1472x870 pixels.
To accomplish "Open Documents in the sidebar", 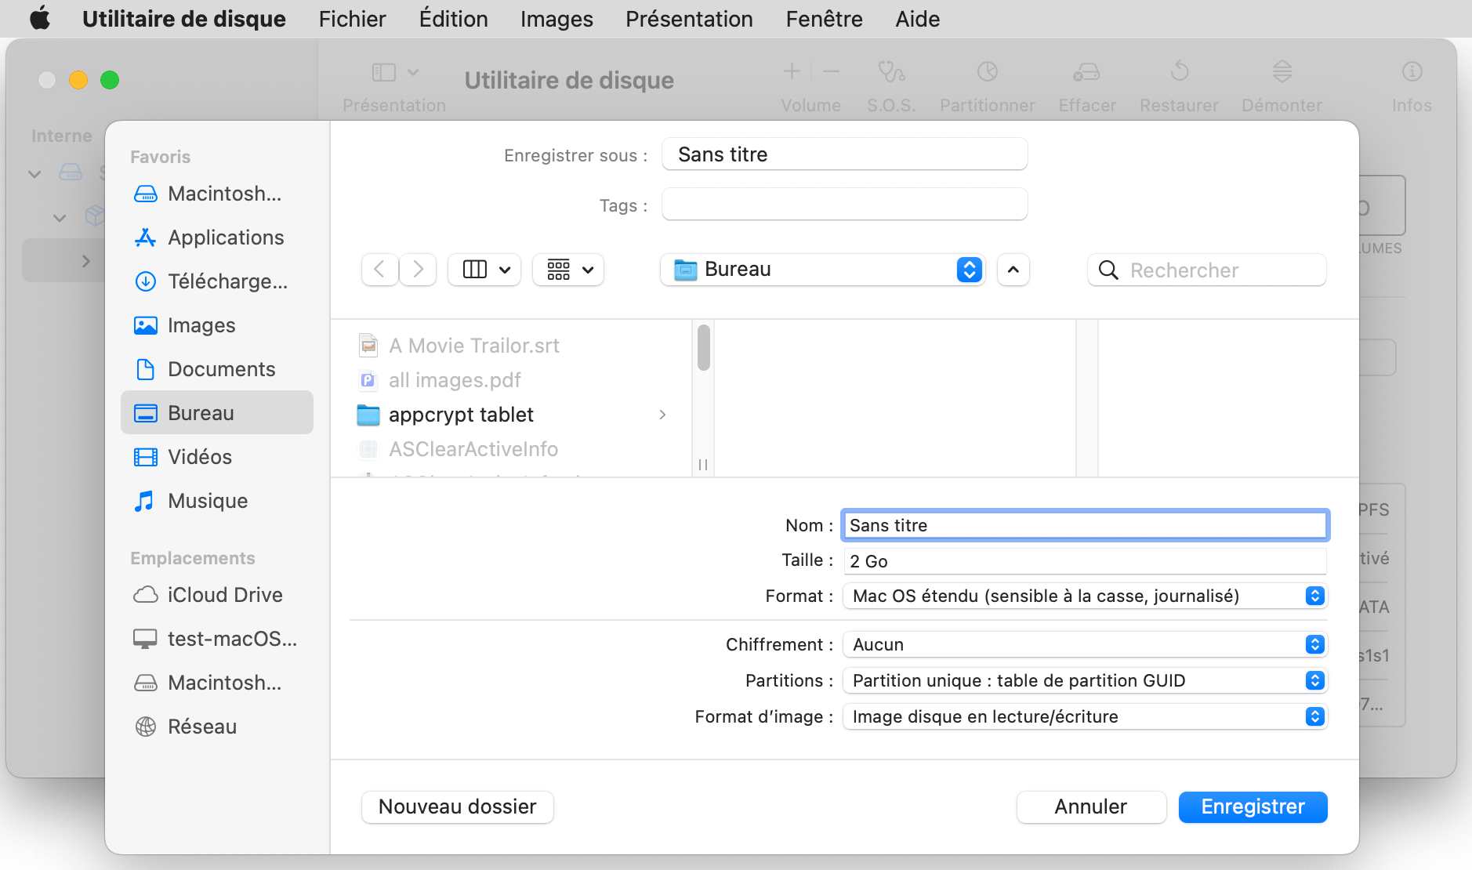I will tap(217, 369).
